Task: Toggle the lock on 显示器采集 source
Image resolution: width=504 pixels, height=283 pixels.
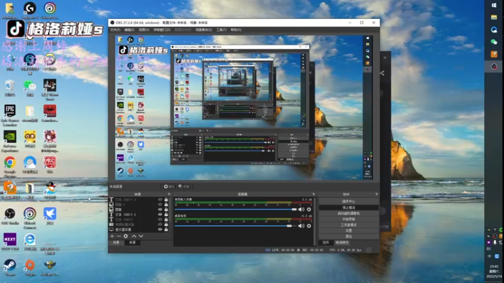Action: [166, 230]
